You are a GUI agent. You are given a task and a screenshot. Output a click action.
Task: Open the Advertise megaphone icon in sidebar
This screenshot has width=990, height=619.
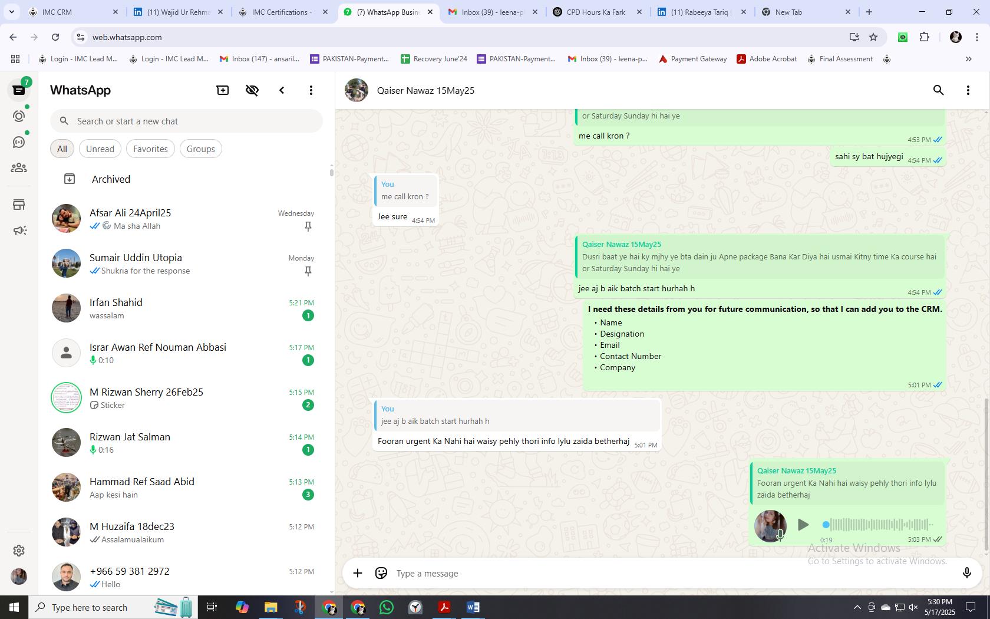(19, 231)
